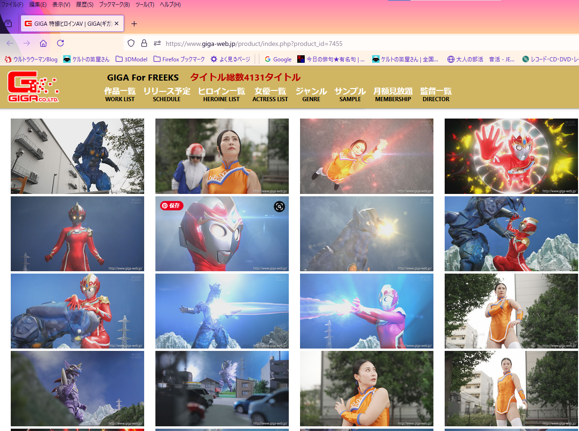Open the 履歴(S) history menu
The height and width of the screenshot is (431, 579).
(84, 5)
